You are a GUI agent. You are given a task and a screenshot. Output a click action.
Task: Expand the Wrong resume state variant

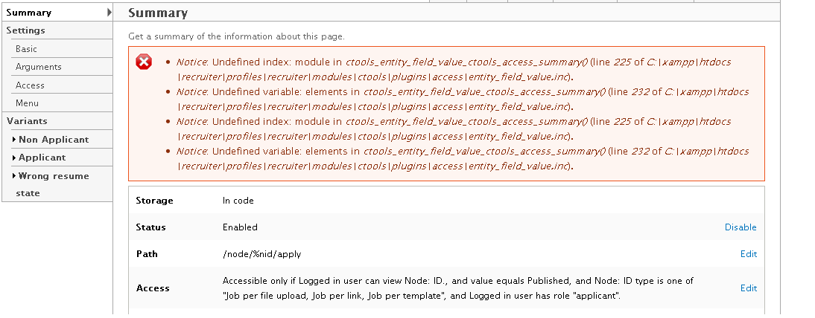(14, 176)
